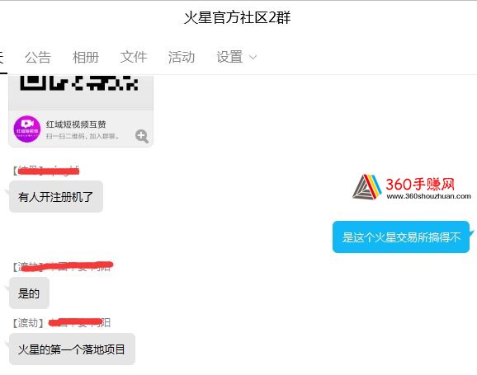477x375 pixels.
Task: Switch to the 相册 tab
Action: 86,57
